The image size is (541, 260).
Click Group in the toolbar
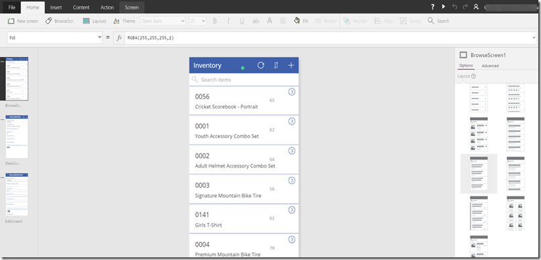pyautogui.click(x=410, y=21)
